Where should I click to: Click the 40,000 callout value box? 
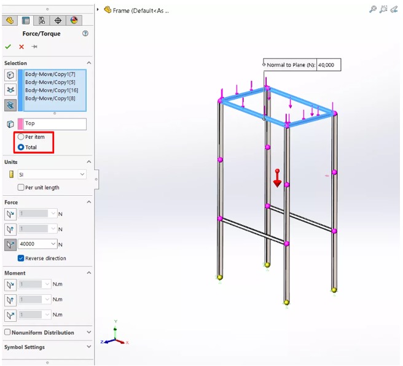[329, 65]
